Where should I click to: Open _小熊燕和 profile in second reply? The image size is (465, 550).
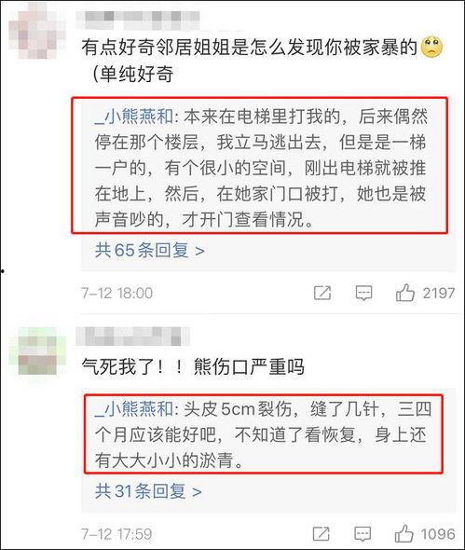point(134,409)
